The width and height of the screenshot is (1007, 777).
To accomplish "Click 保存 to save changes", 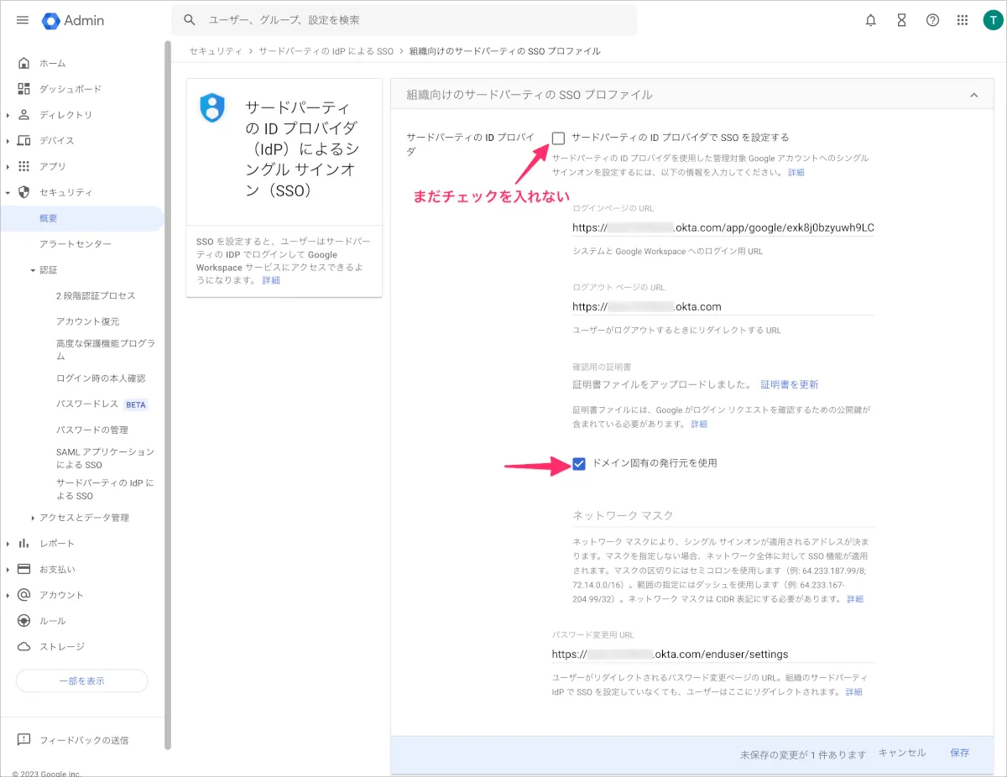I will (x=959, y=753).
